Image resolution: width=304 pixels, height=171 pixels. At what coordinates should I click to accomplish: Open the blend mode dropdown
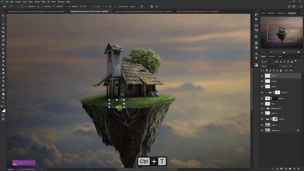click(270, 66)
